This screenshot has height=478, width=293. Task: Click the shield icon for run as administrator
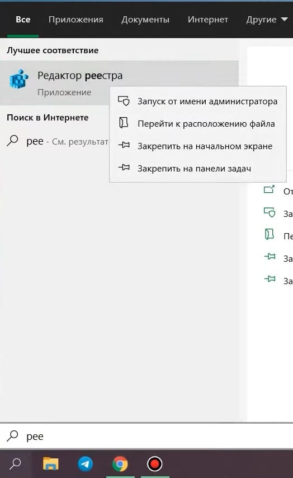[124, 101]
